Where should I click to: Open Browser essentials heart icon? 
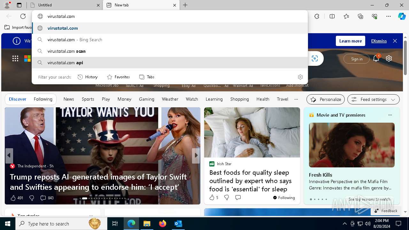374,16
